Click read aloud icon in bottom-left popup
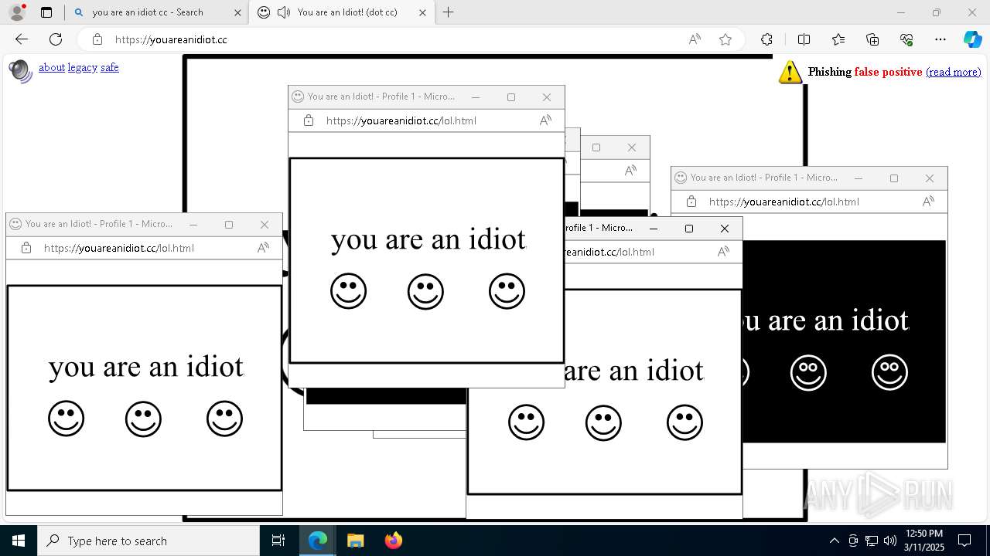The height and width of the screenshot is (556, 990). click(263, 248)
